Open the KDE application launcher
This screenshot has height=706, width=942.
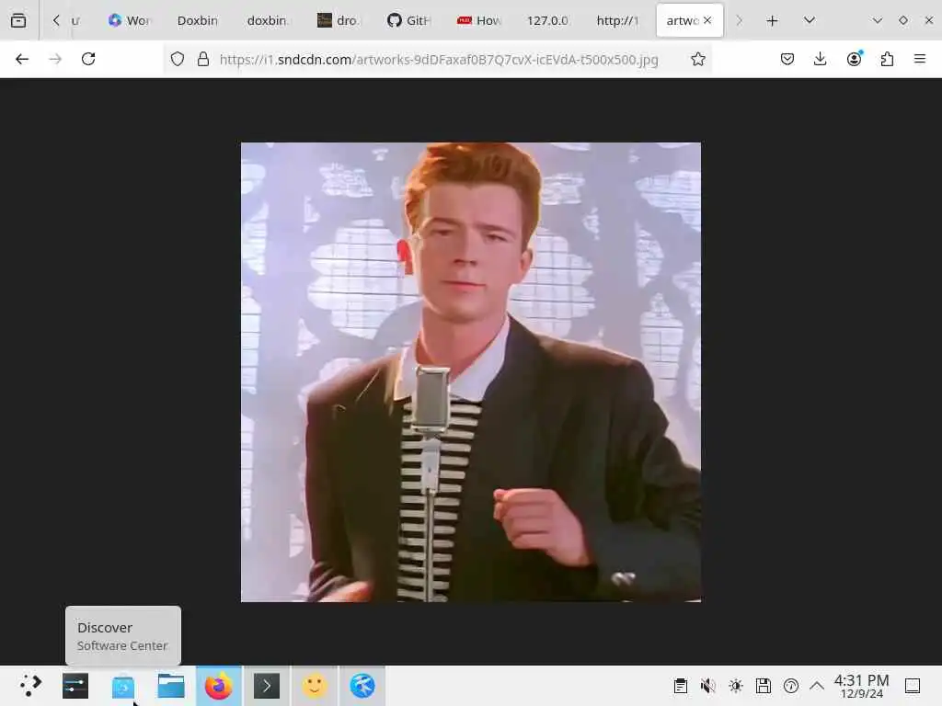pyautogui.click(x=29, y=686)
